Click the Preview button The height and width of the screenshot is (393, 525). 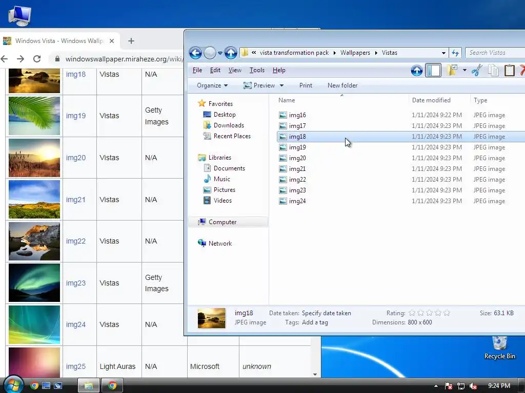(259, 85)
